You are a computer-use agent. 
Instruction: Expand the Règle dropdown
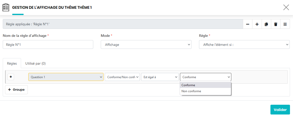244,45
